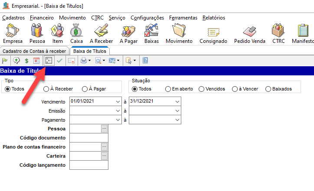
Task: Click the CTRC boxes icon
Action: click(278, 33)
